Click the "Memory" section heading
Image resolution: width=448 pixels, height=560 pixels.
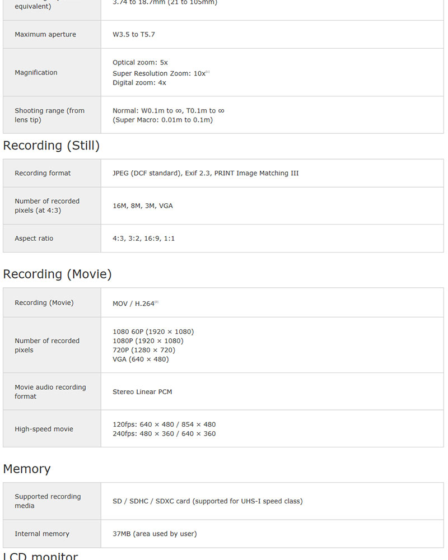click(x=27, y=469)
